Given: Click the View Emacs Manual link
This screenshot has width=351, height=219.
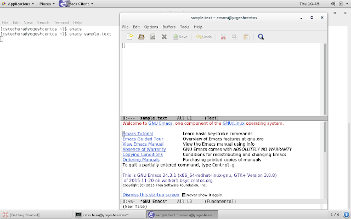Looking at the screenshot, I should point(143,144).
